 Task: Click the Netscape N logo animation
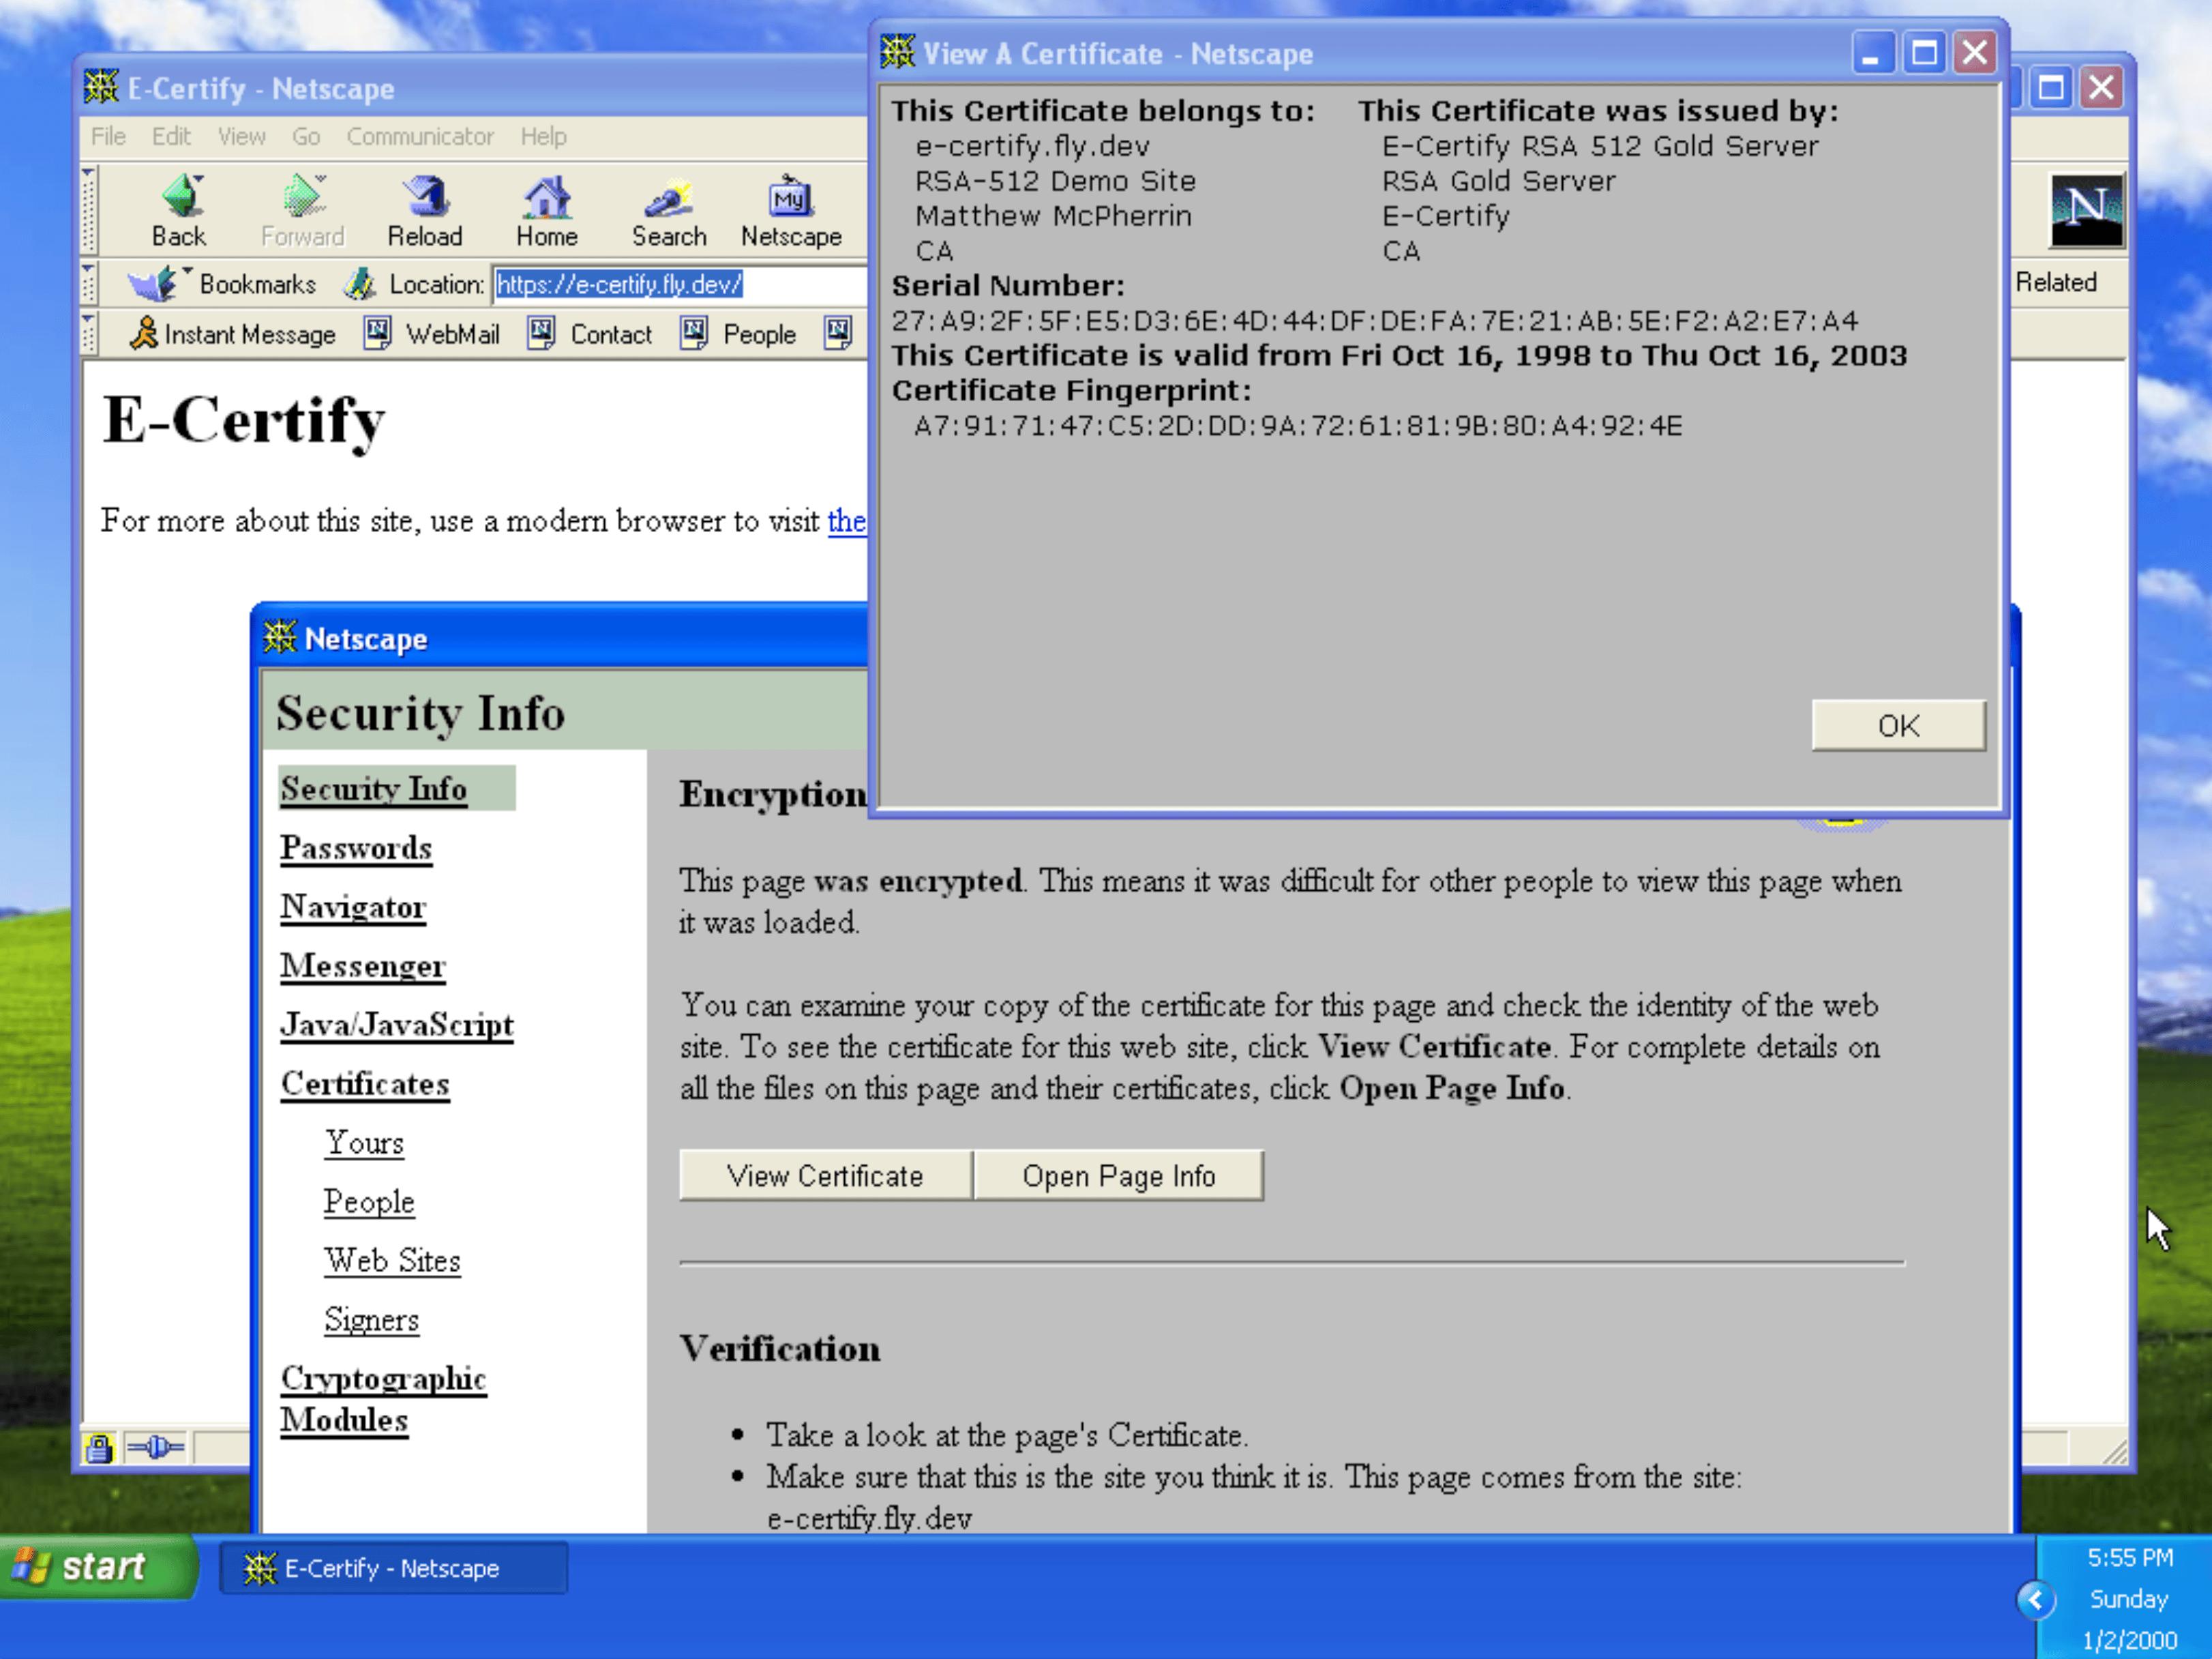click(2086, 210)
